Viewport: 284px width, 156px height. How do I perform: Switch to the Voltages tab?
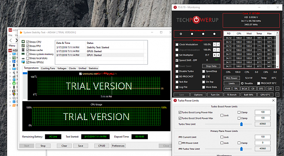point(62,68)
